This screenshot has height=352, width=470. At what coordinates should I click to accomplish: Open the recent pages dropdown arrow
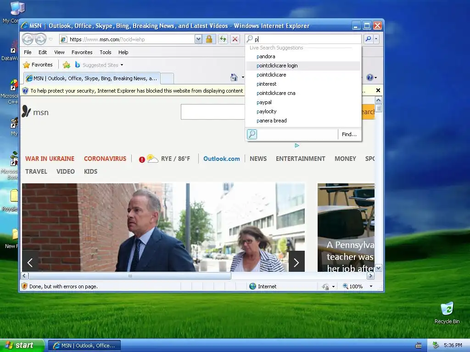tap(50, 39)
